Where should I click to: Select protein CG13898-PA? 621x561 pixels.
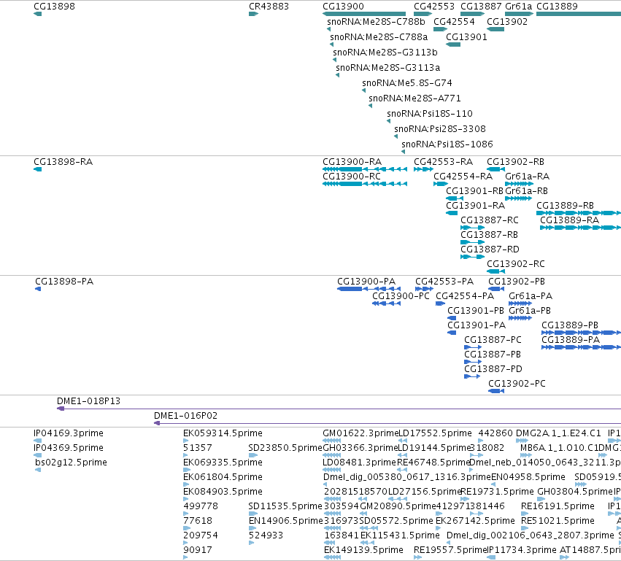coord(64,282)
